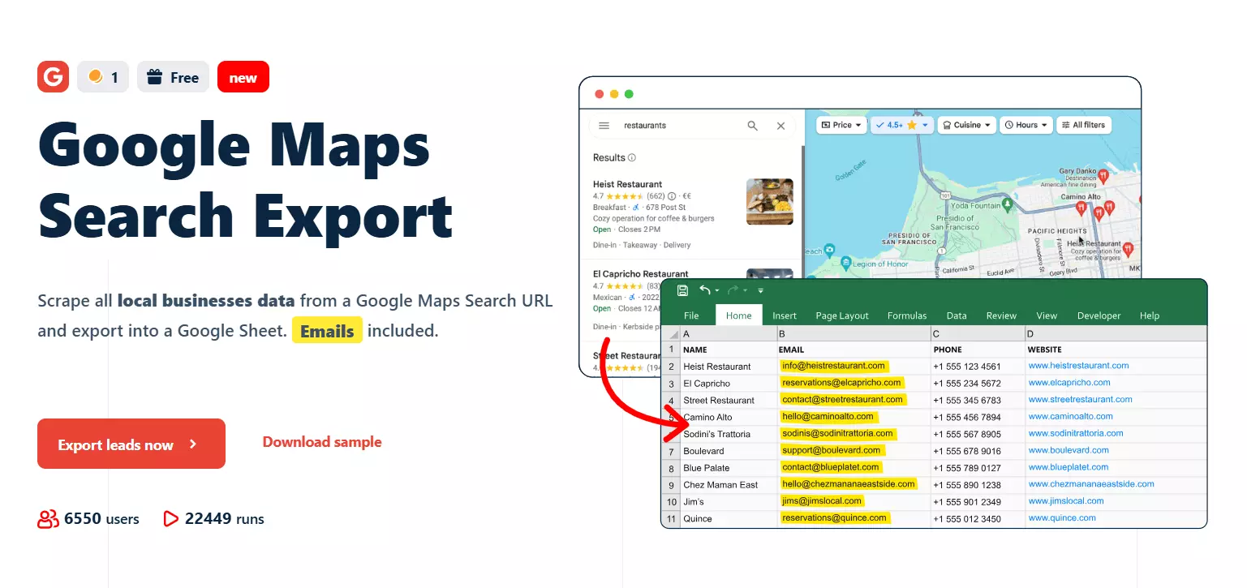This screenshot has width=1247, height=588.
Task: Clear the restaurants search with X icon
Action: (780, 126)
